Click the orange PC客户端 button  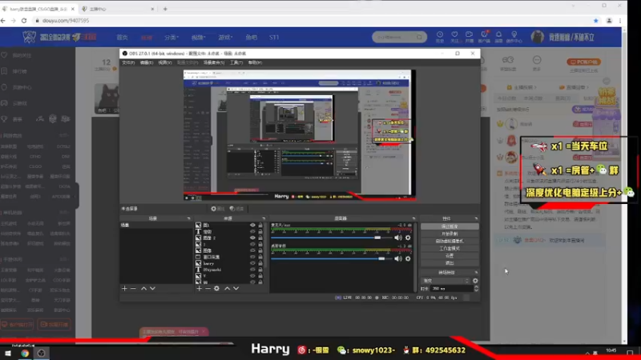click(583, 62)
